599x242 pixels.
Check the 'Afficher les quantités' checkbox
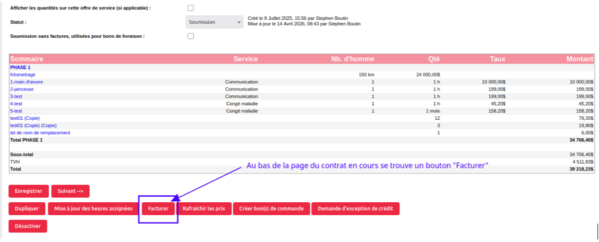tap(190, 8)
